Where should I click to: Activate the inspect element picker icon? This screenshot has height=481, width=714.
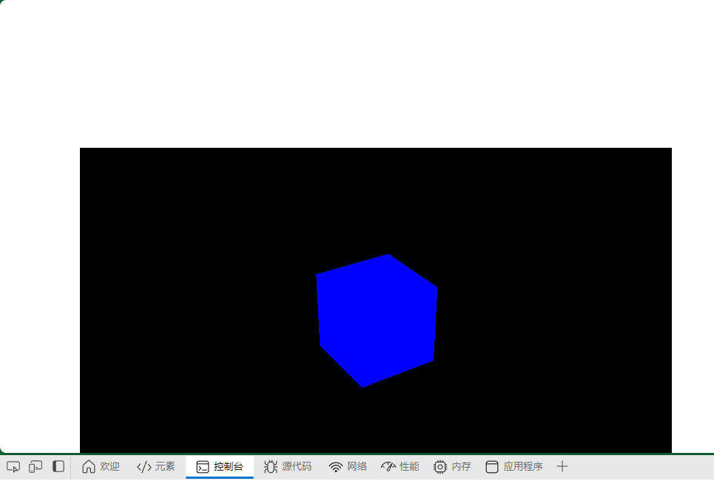tap(13, 467)
